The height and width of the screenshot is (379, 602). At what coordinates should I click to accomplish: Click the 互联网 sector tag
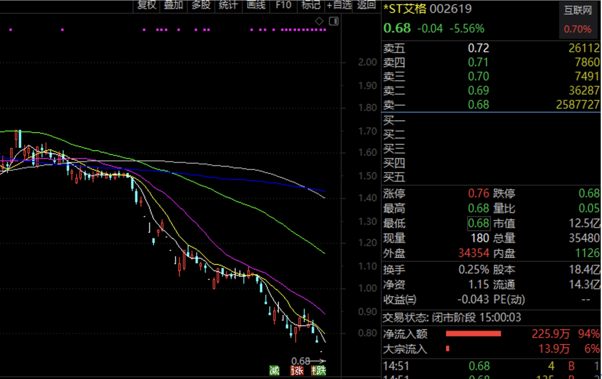577,11
